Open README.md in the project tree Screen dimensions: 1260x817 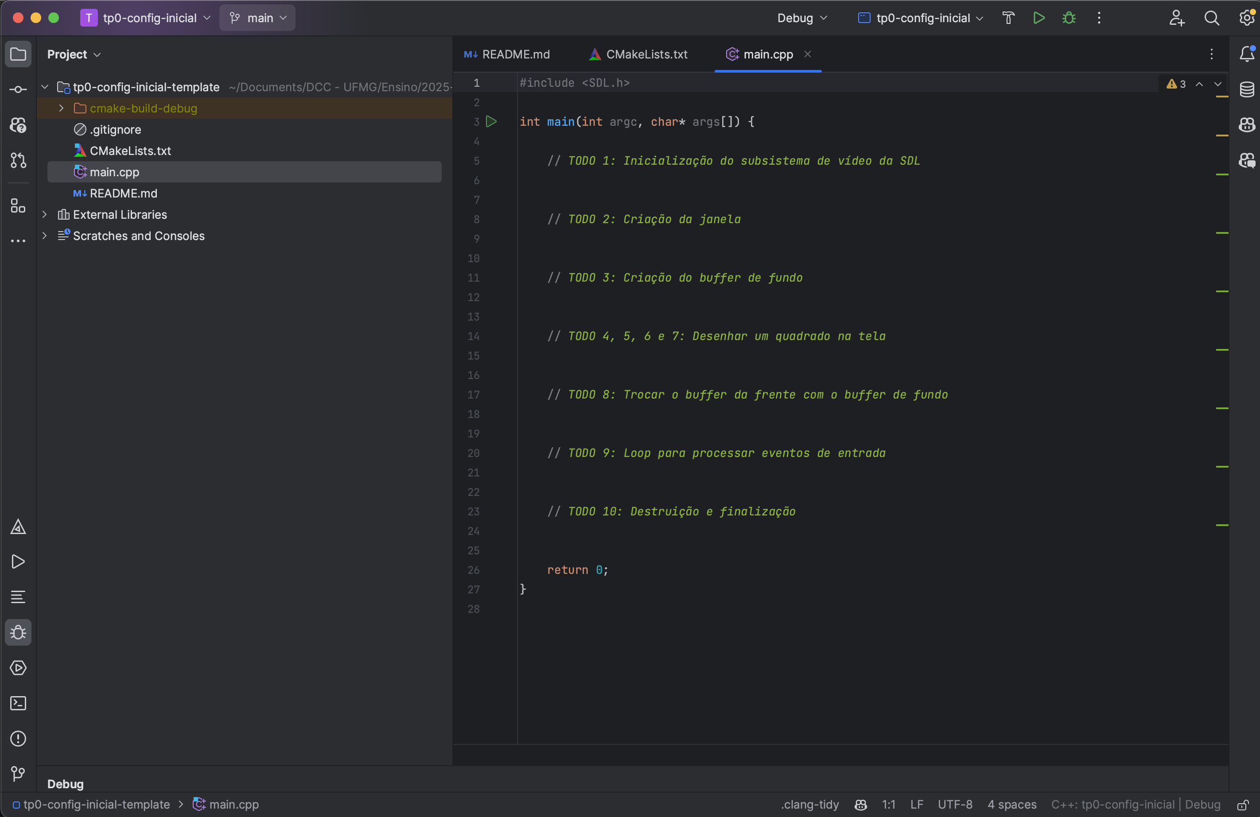click(123, 193)
